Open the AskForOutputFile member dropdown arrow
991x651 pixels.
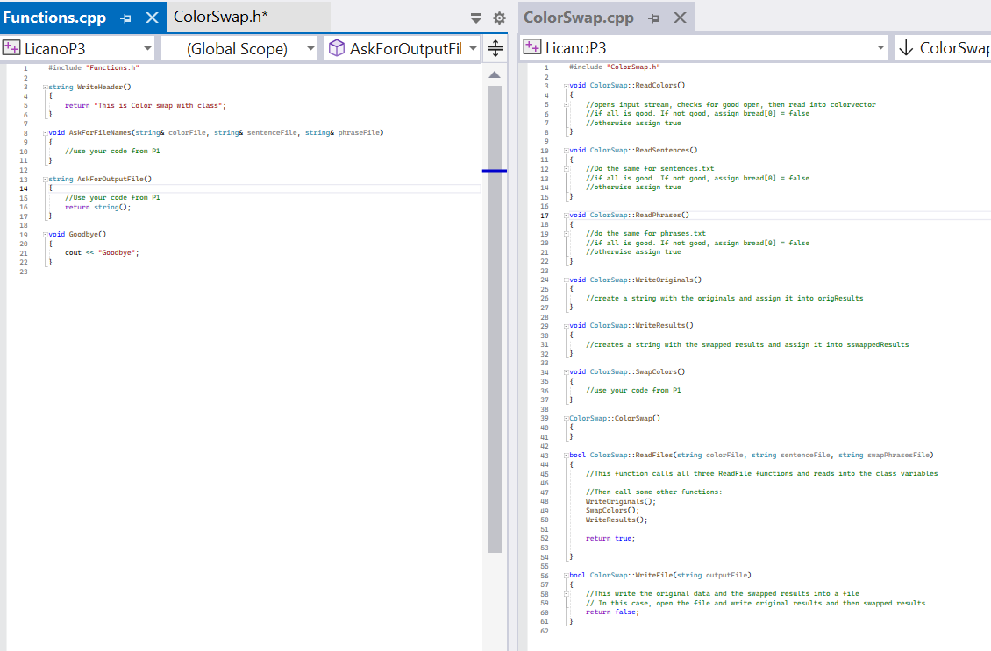[472, 49]
